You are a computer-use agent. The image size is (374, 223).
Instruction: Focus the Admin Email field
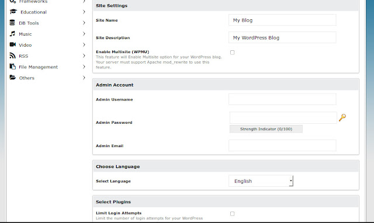(x=282, y=145)
